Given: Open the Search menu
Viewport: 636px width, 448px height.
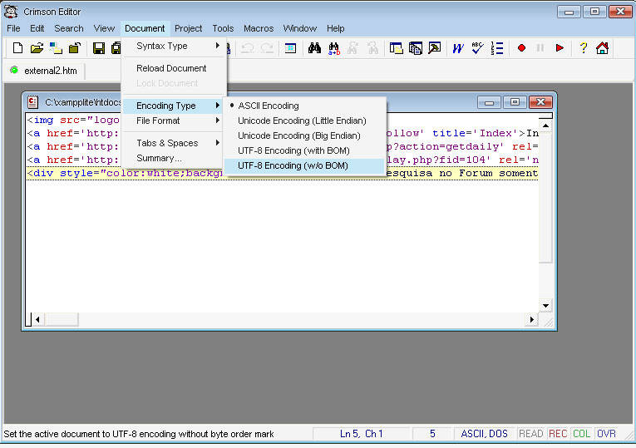Looking at the screenshot, I should point(69,28).
